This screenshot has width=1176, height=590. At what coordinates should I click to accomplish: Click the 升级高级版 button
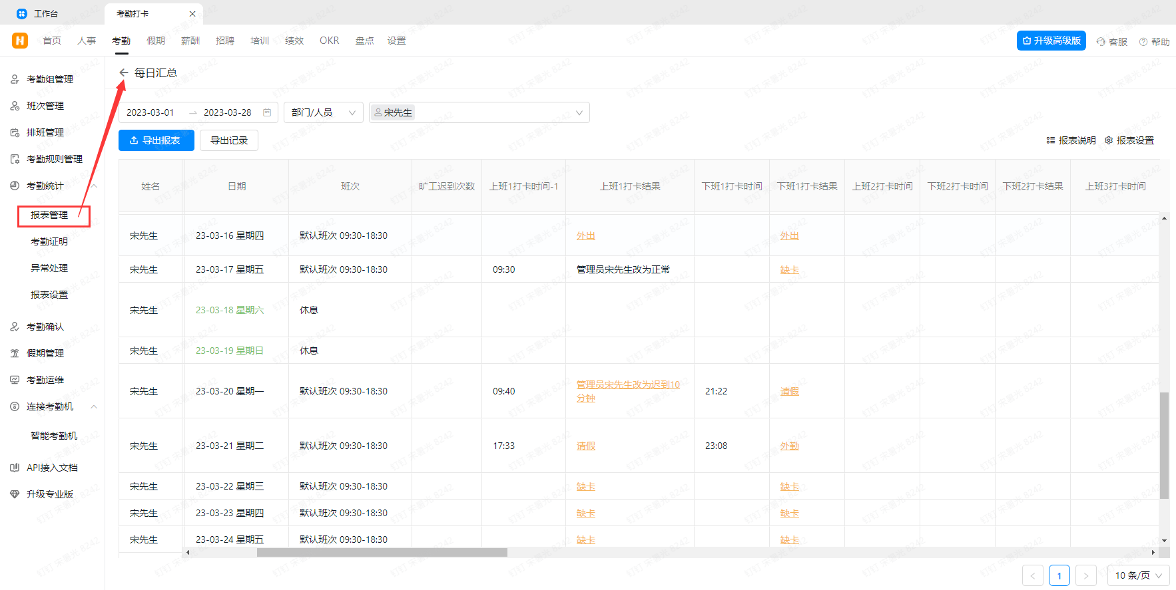1051,41
